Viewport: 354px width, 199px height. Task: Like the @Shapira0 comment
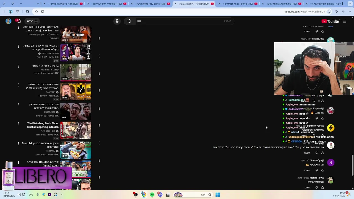tap(322, 118)
